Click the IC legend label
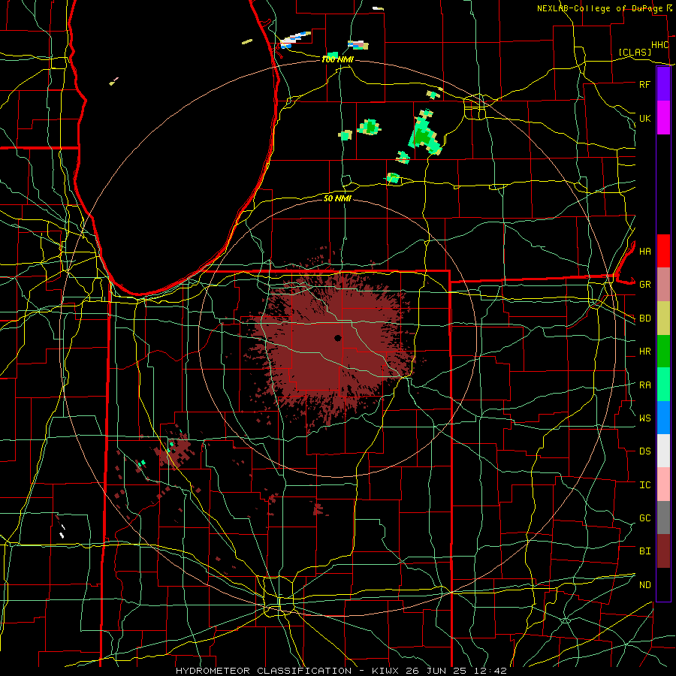Image resolution: width=676 pixels, height=676 pixels. click(644, 485)
